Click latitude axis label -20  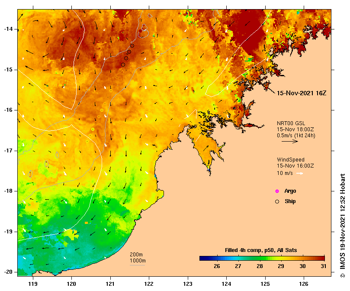9,272
